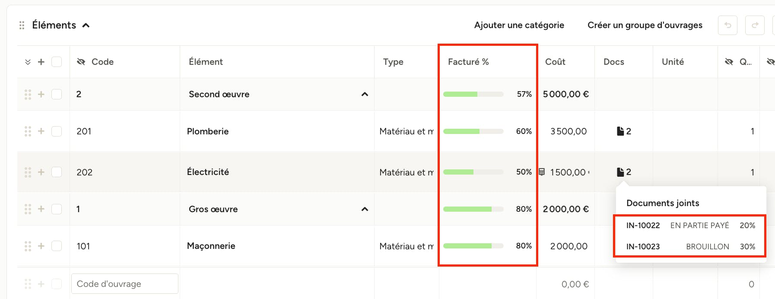Click the plus icon in the header row
The image size is (775, 299).
click(x=41, y=62)
